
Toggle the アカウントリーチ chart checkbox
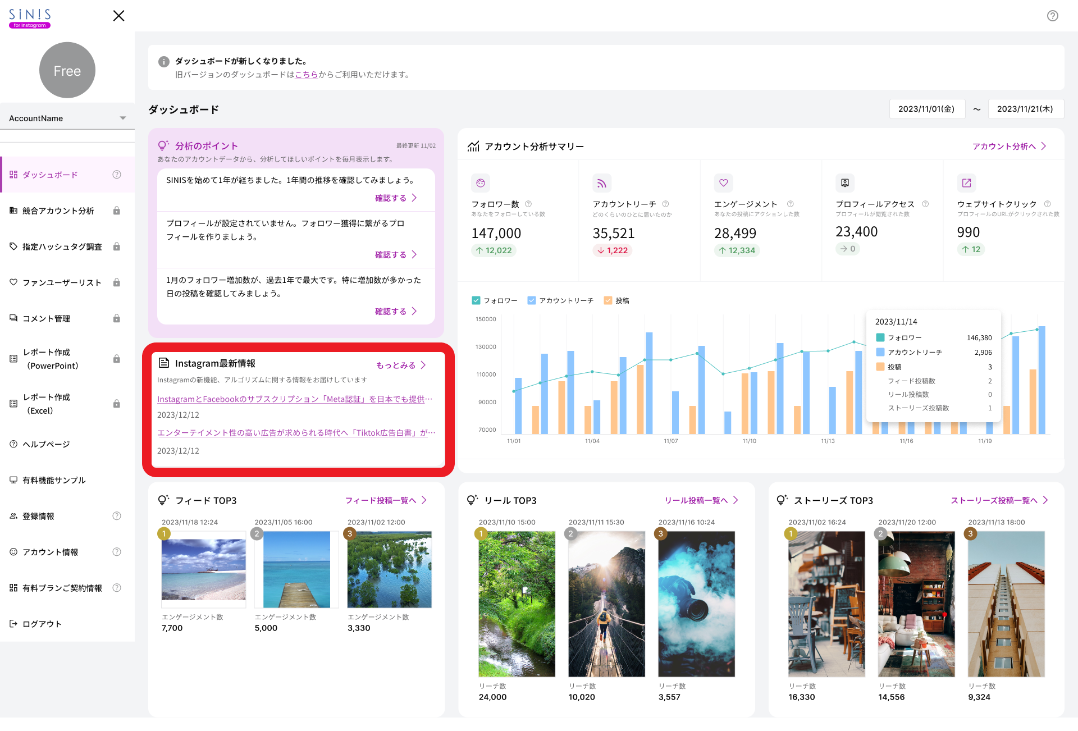click(532, 300)
